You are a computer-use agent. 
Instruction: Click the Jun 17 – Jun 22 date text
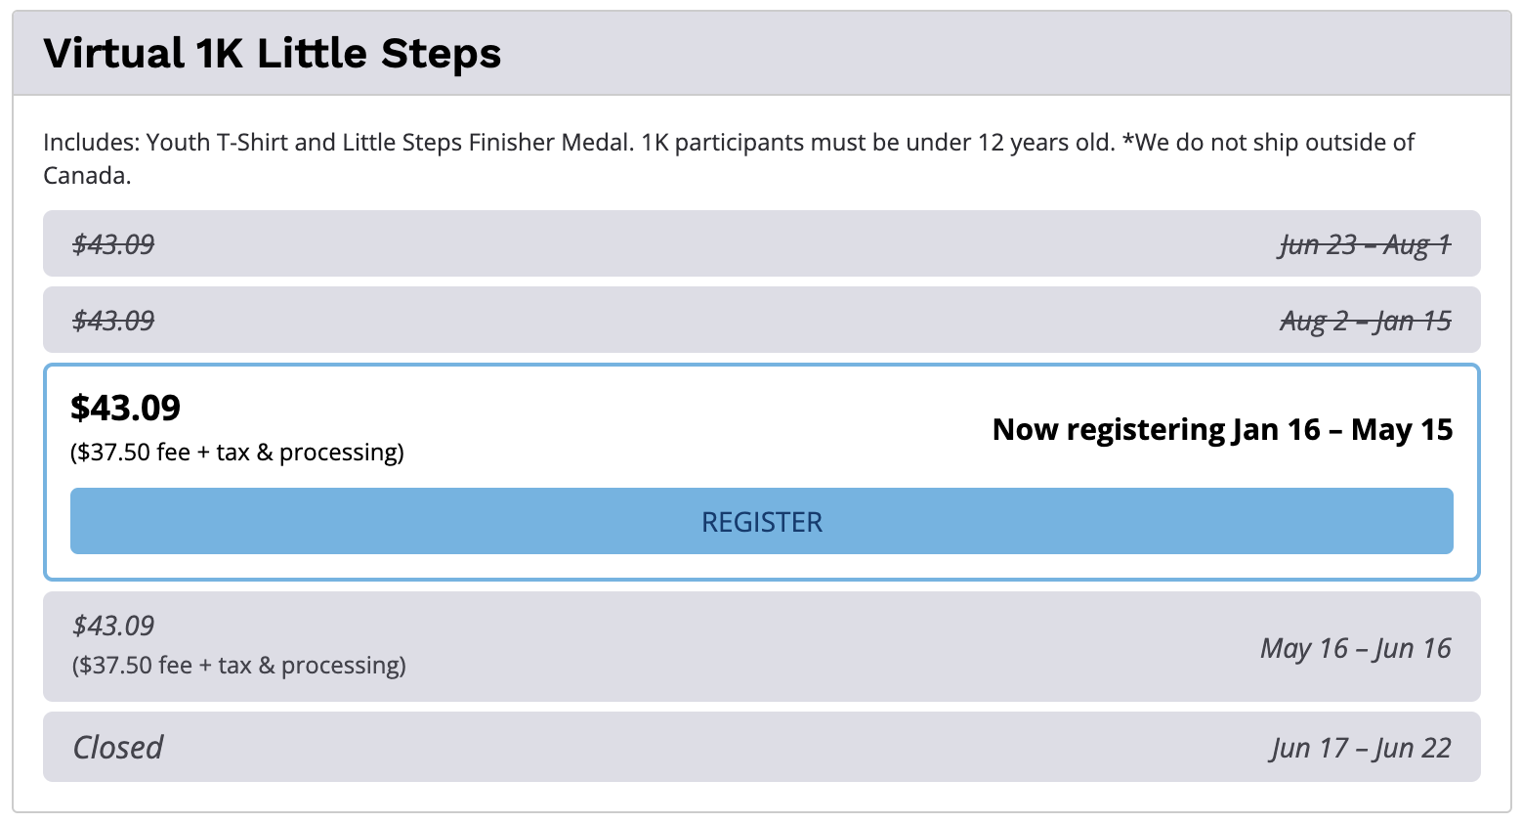[x=1362, y=748]
